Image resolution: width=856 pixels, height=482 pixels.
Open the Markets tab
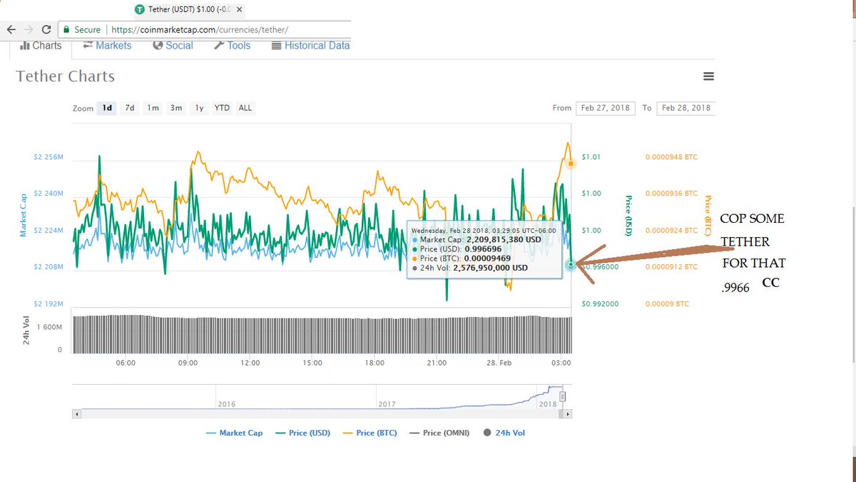coord(108,45)
